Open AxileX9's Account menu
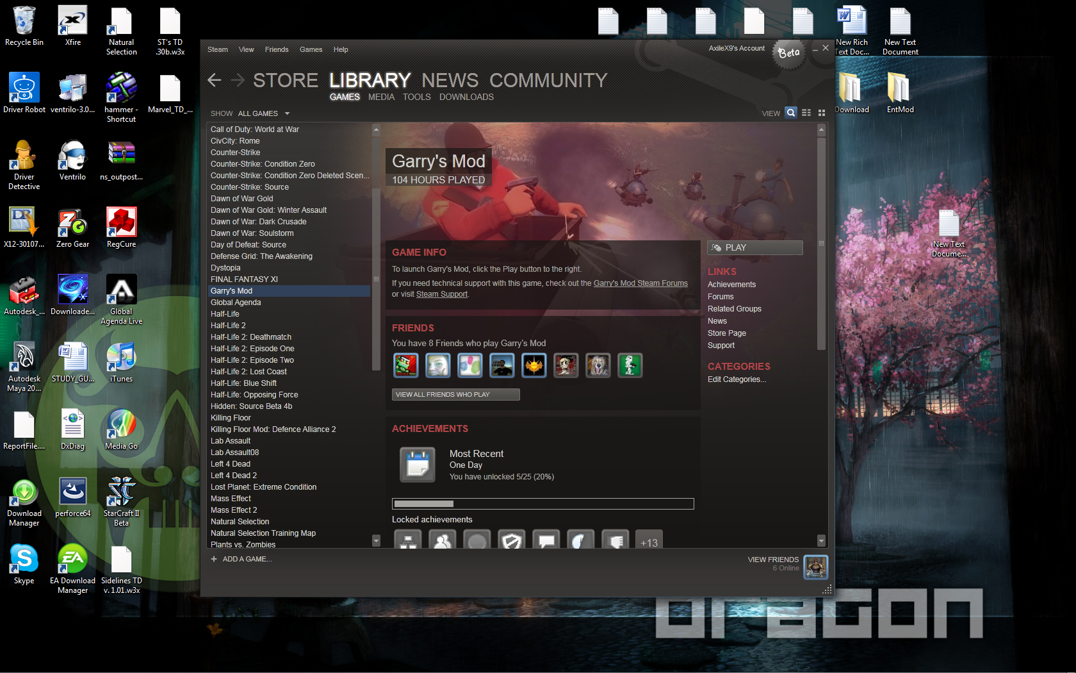Image resolution: width=1076 pixels, height=673 pixels. pos(737,48)
